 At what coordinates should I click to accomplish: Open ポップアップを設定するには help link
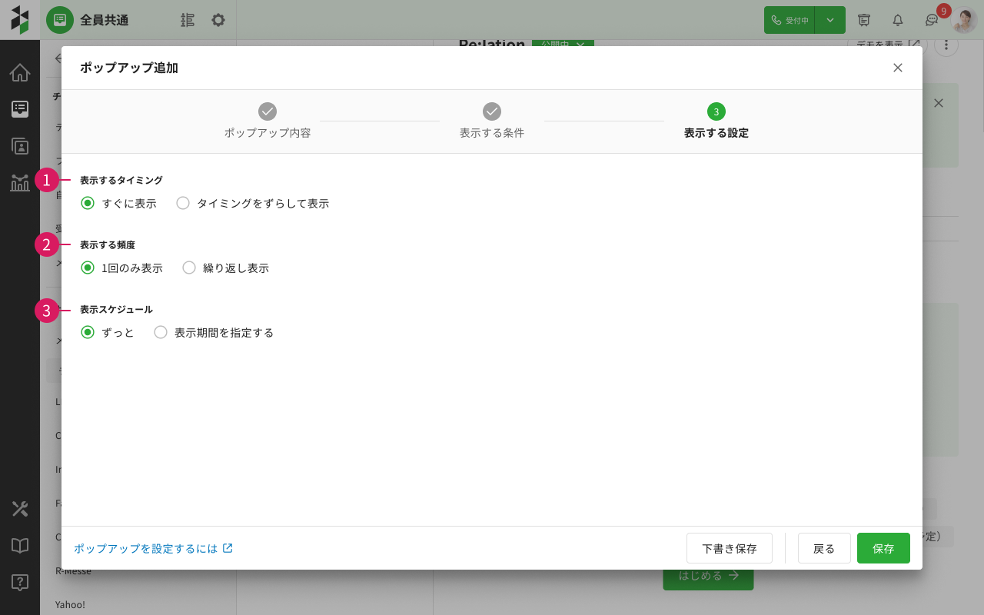tap(153, 548)
